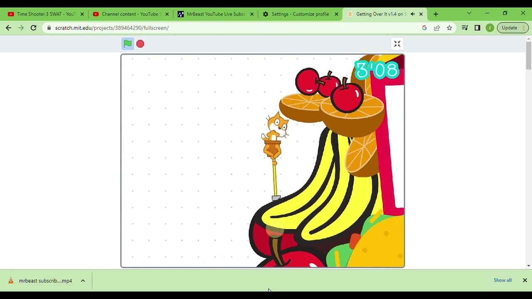The height and width of the screenshot is (299, 532).
Task: Click the VLC cone icon of downloaded file
Action: (x=11, y=281)
